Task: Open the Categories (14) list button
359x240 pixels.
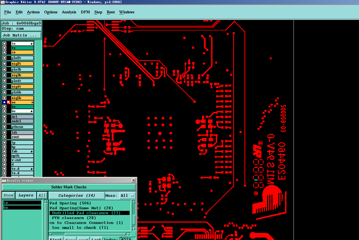Action: pos(77,195)
